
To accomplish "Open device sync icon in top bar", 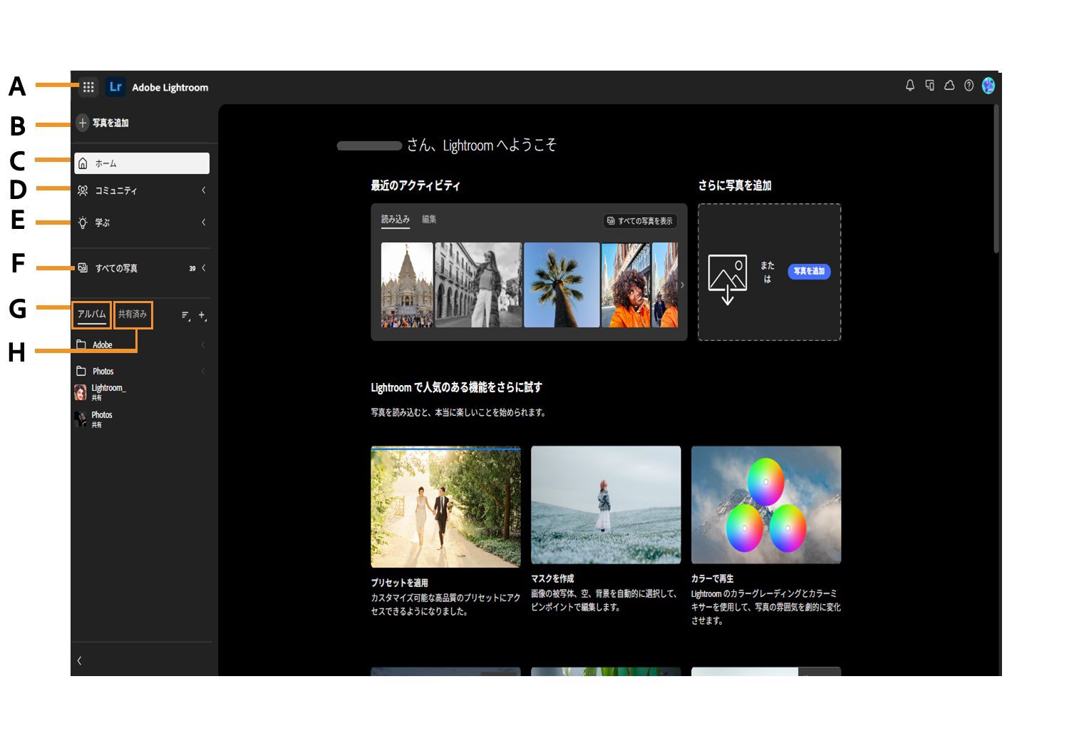I will point(930,86).
